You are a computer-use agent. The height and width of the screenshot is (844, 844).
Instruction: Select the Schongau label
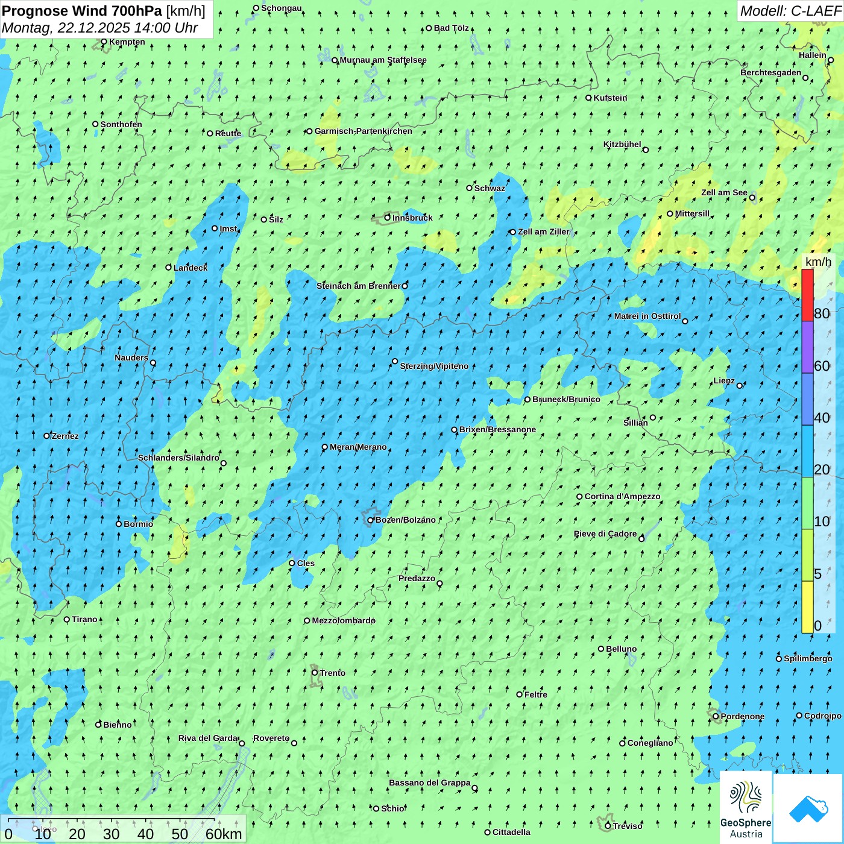(x=282, y=8)
